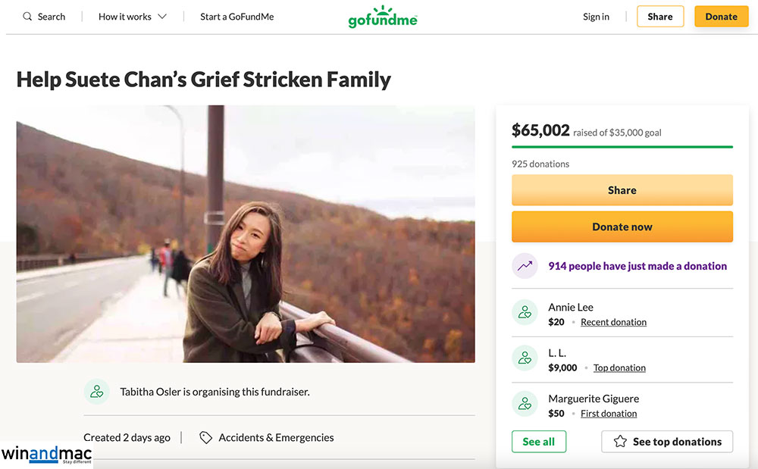758x469 pixels.
Task: Click the large Share button in sidebar
Action: pyautogui.click(x=622, y=190)
